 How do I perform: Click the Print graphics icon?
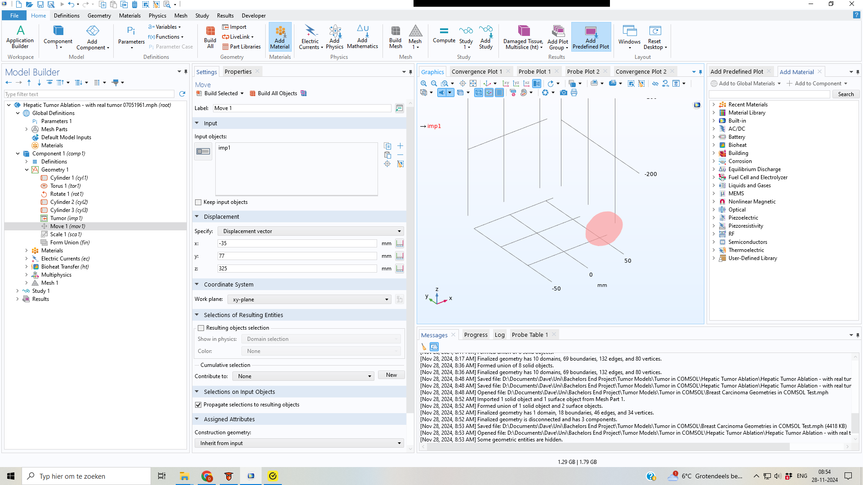click(574, 93)
